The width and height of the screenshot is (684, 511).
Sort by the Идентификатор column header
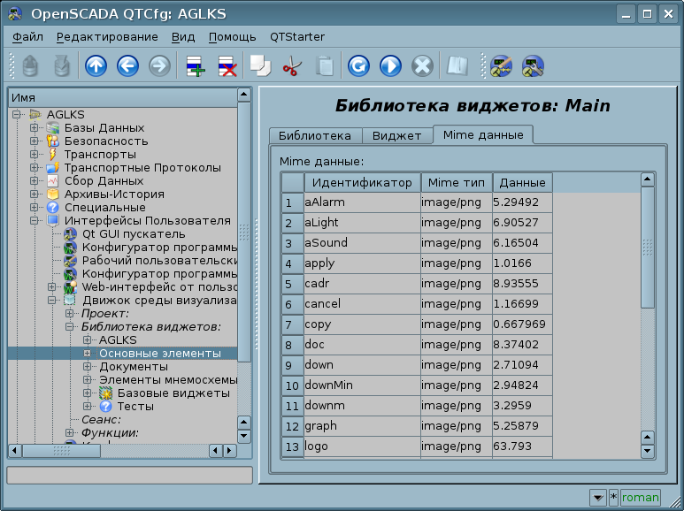[x=362, y=182]
